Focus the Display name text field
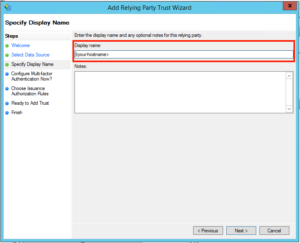Screen dimensions: 300x243 tap(184, 54)
